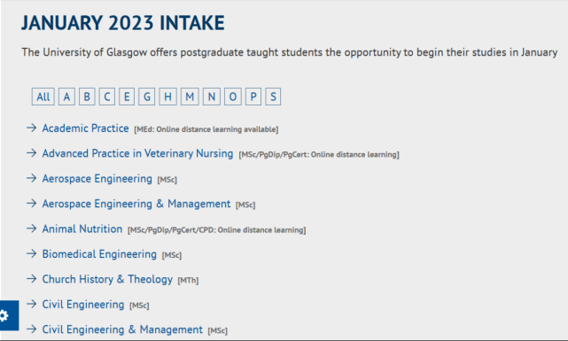Filter courses by letter C

tap(107, 97)
